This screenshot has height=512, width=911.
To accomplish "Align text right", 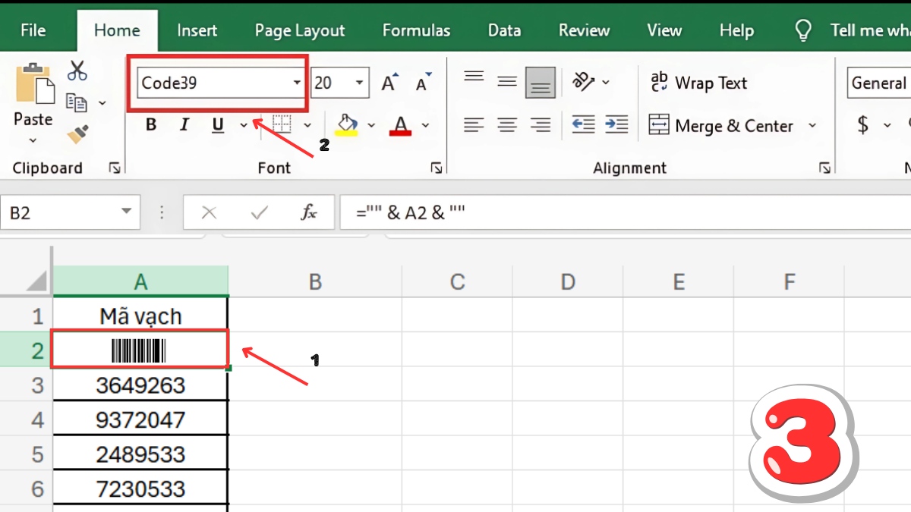I will click(x=541, y=125).
